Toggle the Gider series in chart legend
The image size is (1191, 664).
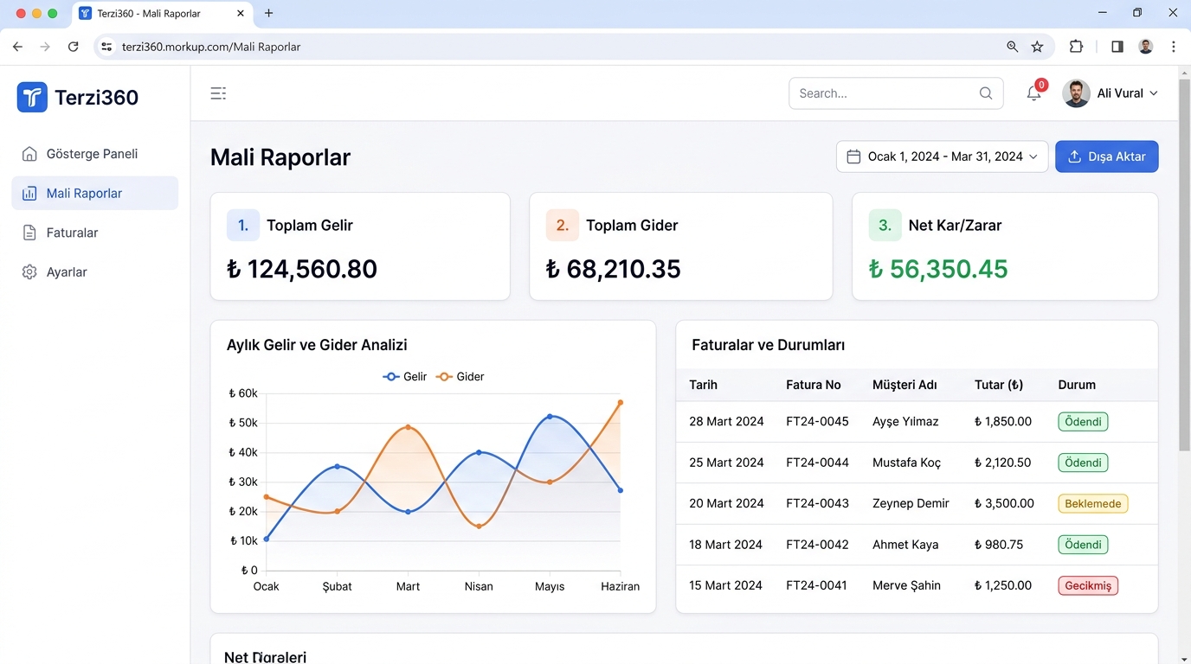tap(460, 377)
